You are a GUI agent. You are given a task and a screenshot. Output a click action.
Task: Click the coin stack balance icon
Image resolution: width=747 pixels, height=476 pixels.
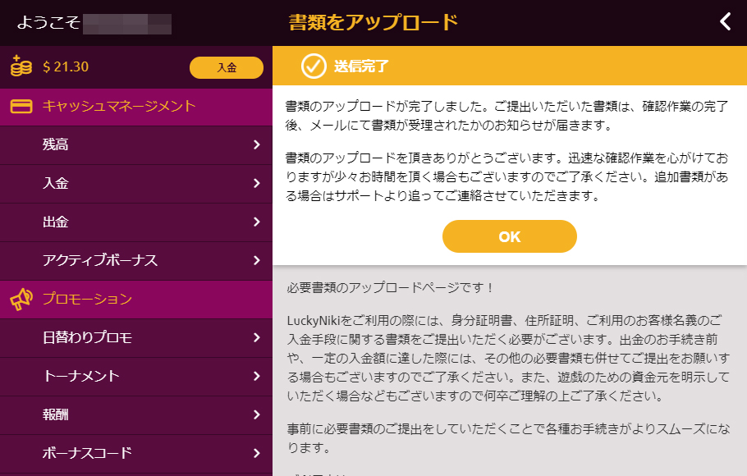(21, 66)
